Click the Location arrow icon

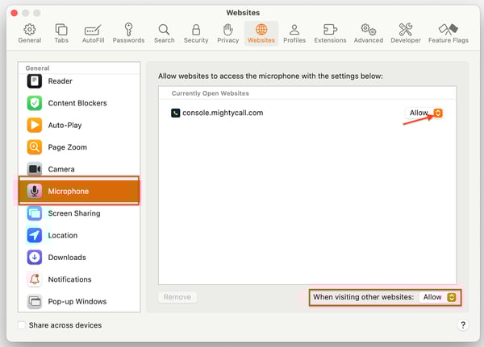[34, 235]
